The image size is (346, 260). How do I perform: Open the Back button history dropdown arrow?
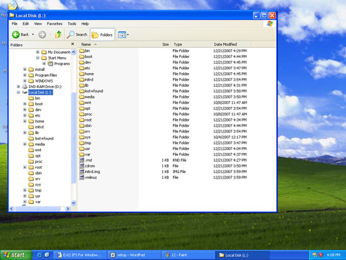click(33, 35)
